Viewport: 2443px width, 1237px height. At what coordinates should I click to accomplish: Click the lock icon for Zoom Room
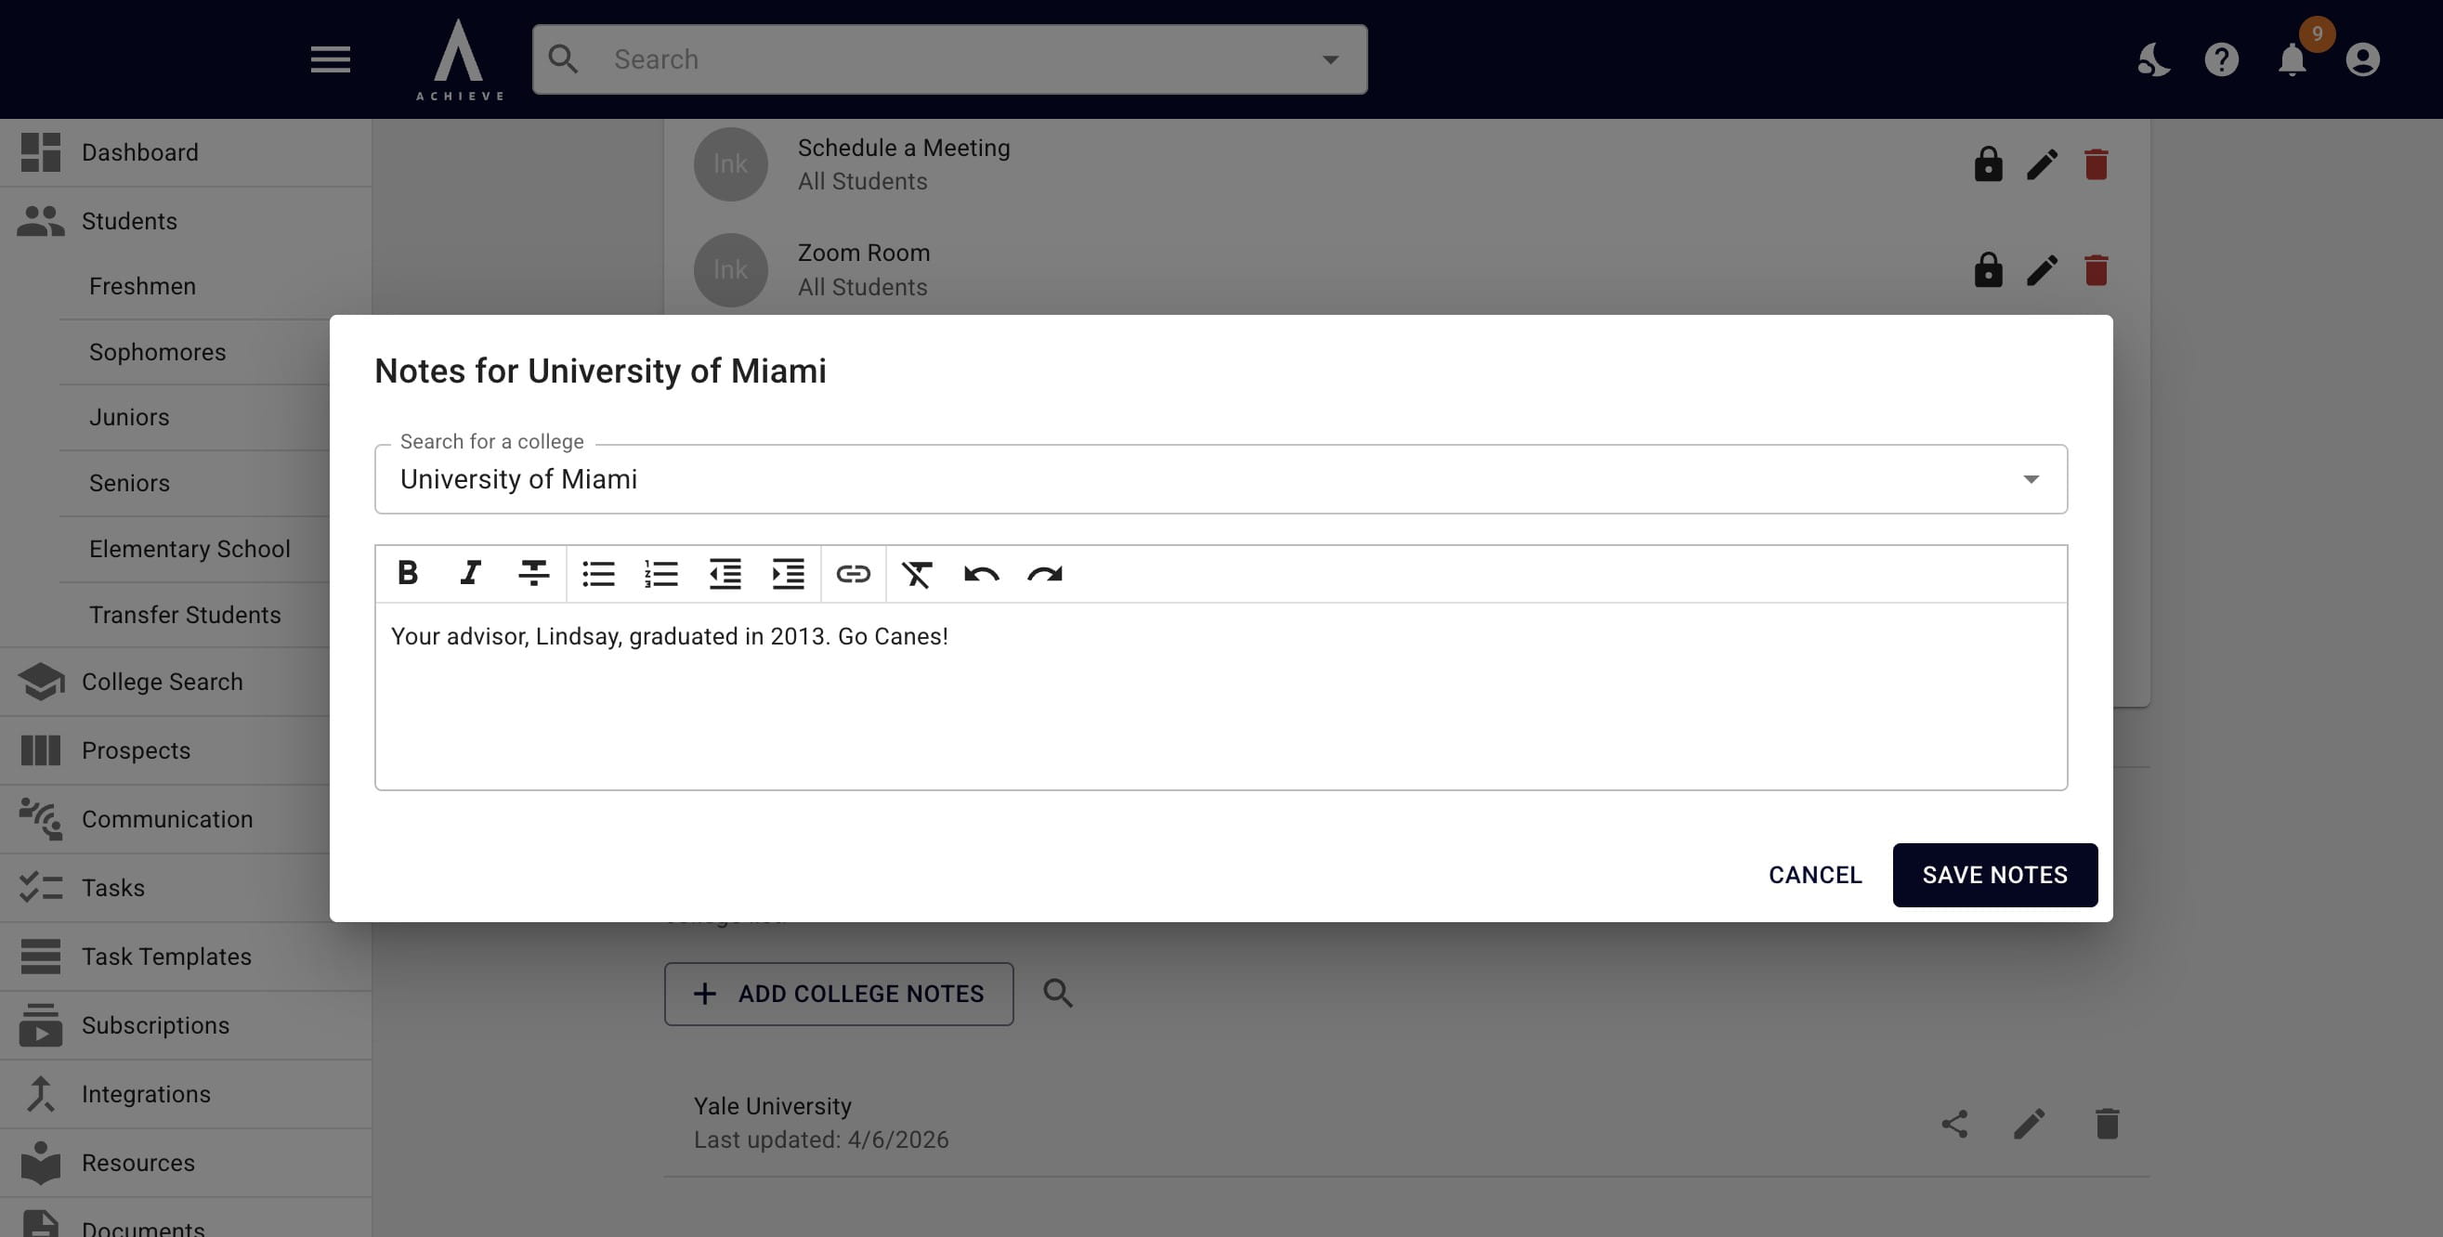(x=1988, y=270)
